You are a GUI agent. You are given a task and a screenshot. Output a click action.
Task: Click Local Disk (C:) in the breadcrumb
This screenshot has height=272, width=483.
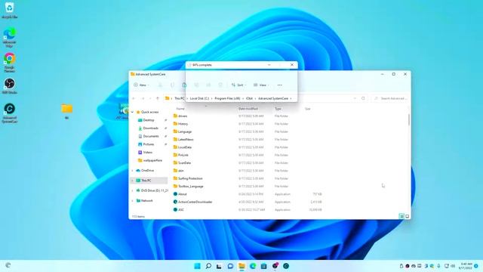pyautogui.click(x=199, y=98)
